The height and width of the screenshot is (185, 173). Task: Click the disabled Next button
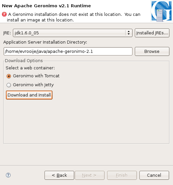tap(90, 175)
